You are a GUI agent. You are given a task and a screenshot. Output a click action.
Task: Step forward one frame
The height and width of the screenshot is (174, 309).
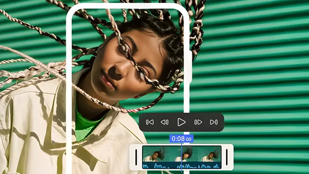coord(198,122)
